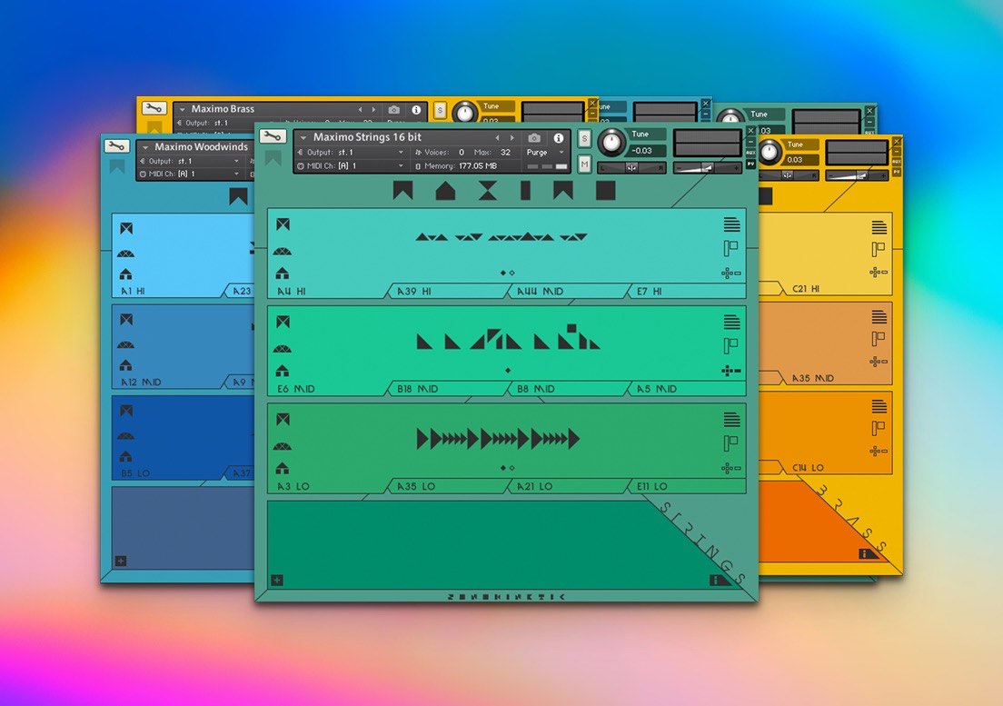Click the stacked lines icon in top strings layer
The width and height of the screenshot is (1003, 706).
731,224
